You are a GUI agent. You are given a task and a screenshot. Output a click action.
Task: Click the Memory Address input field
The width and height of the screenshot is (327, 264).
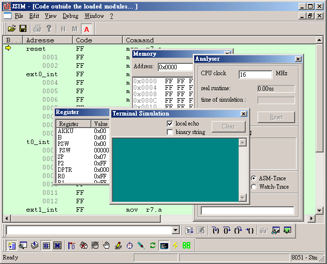click(175, 67)
